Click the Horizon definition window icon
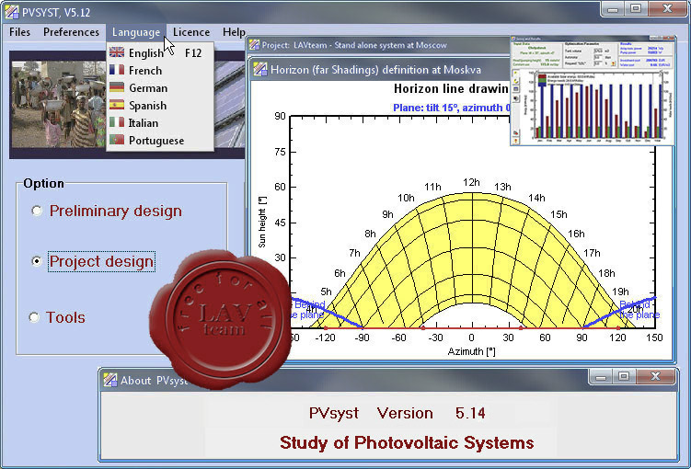The width and height of the screenshot is (691, 469). [260, 69]
